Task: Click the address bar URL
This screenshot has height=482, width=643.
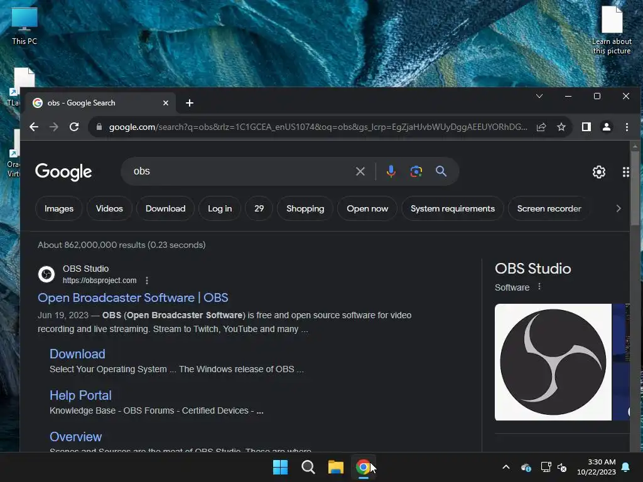Action: [x=318, y=127]
